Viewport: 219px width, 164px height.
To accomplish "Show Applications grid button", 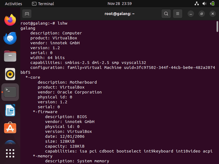I will pos(10,153).
